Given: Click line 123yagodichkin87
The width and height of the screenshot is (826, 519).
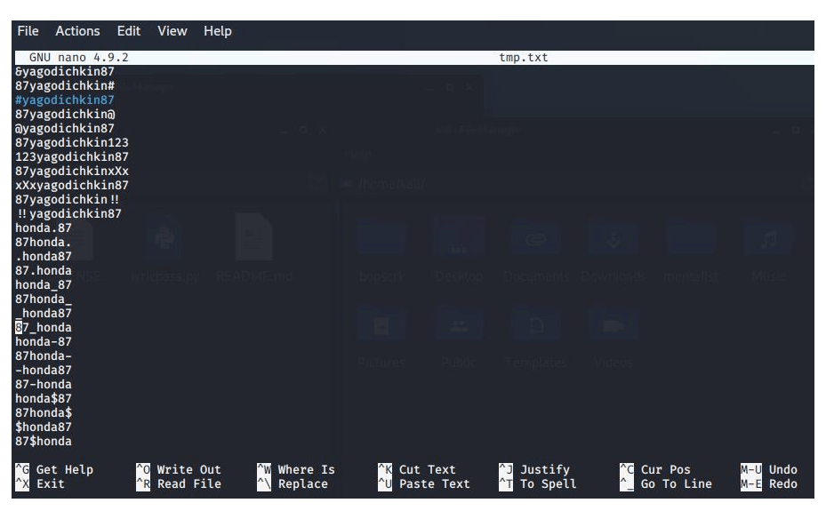Looking at the screenshot, I should (72, 157).
